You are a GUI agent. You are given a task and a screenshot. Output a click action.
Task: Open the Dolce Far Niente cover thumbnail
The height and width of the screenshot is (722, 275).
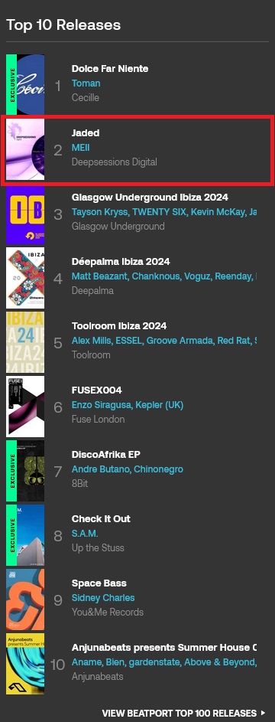click(25, 84)
